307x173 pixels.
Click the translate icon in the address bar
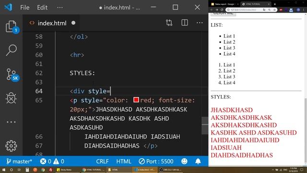tap(264, 10)
